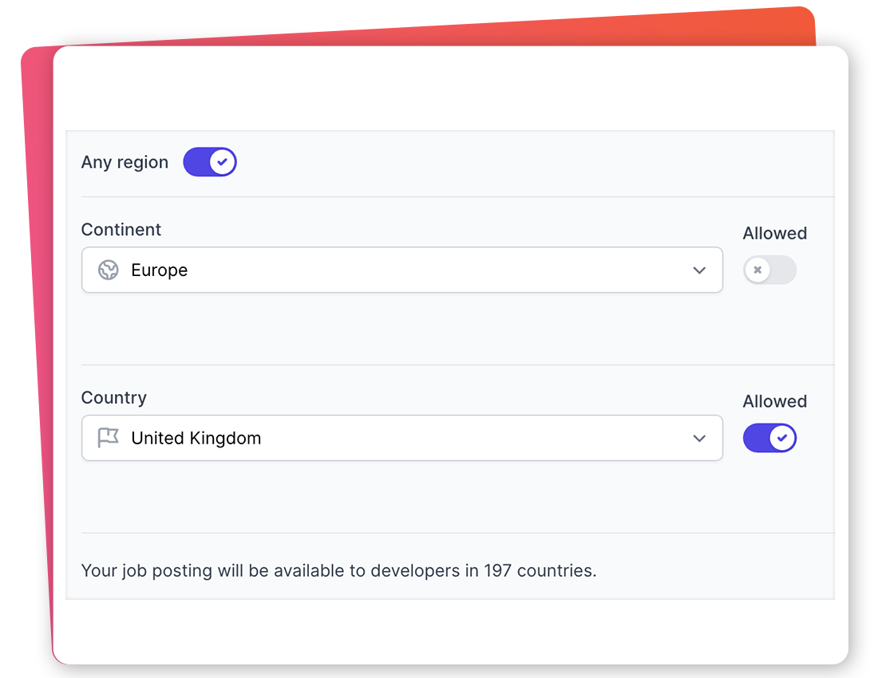
Task: Click the job posting availability message
Action: tap(338, 570)
